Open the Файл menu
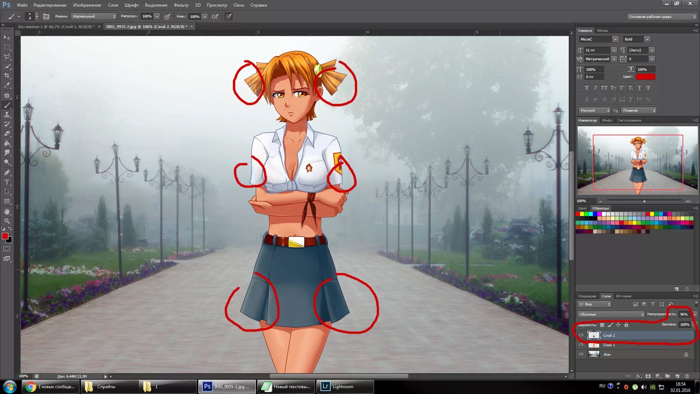 22,5
